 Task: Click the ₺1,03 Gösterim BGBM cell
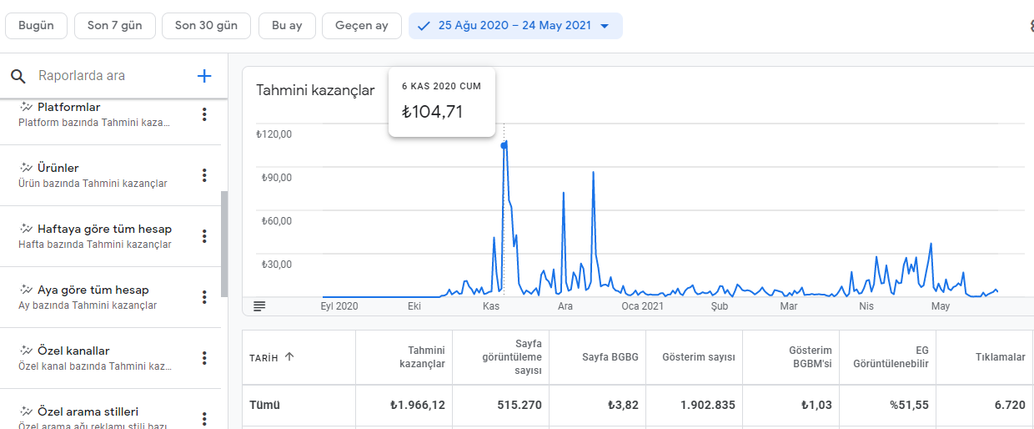click(816, 405)
